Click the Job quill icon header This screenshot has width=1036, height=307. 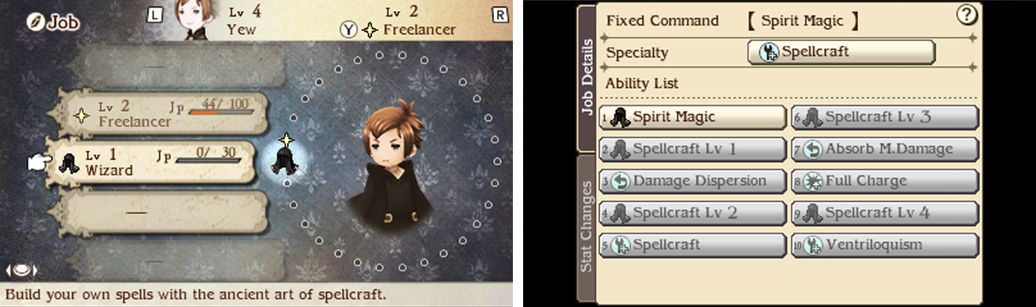[51, 21]
